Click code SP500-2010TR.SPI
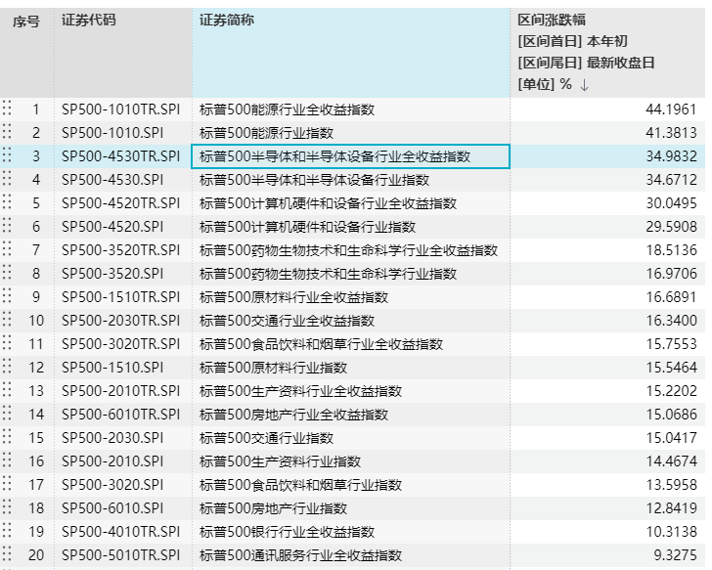 (121, 391)
